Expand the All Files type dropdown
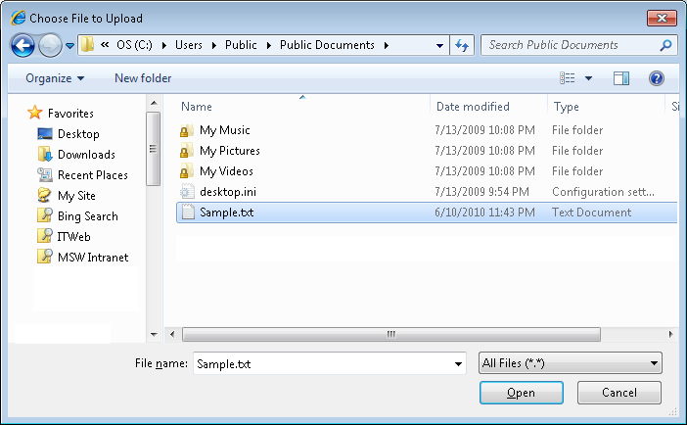 (571, 364)
